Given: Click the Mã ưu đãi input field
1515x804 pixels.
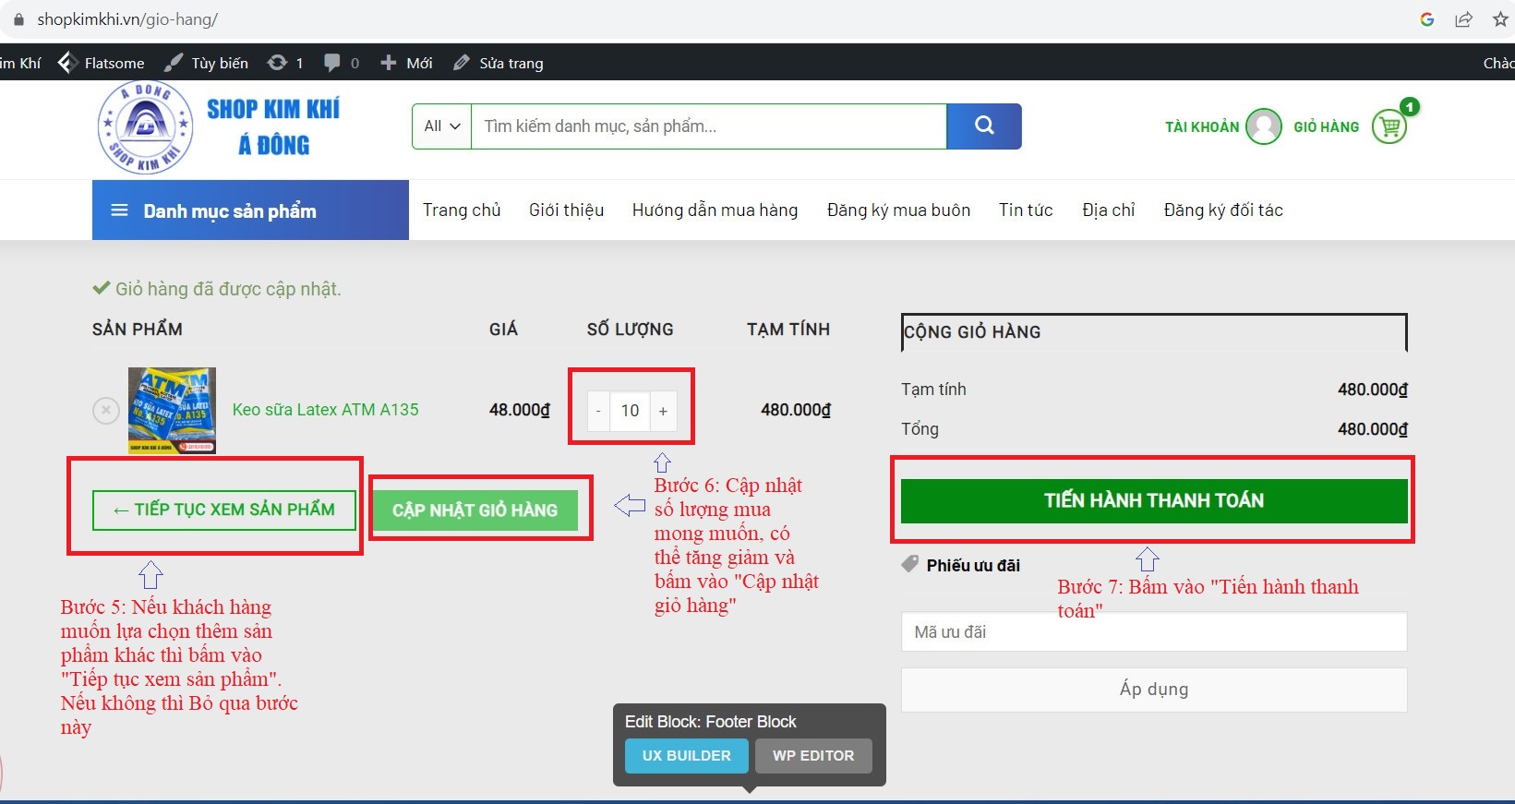Looking at the screenshot, I should coord(1153,632).
